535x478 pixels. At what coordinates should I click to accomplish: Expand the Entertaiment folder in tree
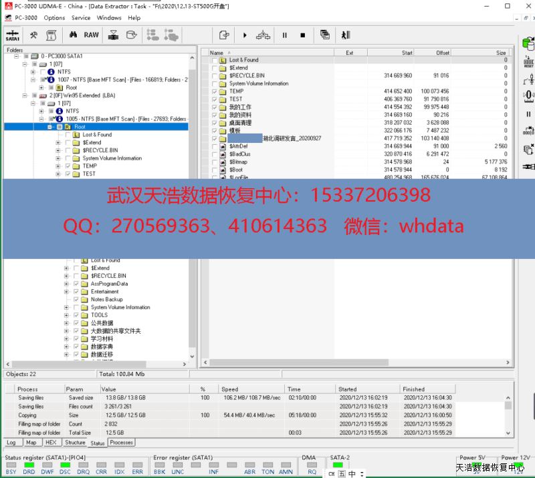[66, 292]
